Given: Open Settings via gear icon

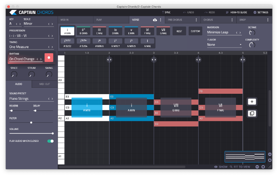Looking at the screenshot, I should pos(255,12).
